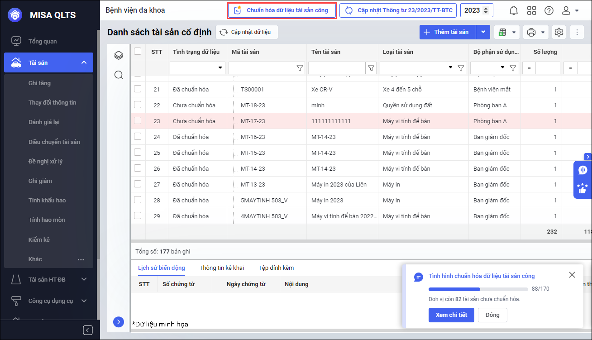
Task: Expand the Tài sản HT-ĐB sidebar menu
Action: tap(84, 279)
